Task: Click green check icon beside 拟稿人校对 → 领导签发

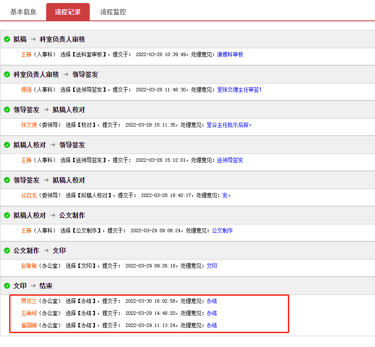Action: tap(7, 145)
